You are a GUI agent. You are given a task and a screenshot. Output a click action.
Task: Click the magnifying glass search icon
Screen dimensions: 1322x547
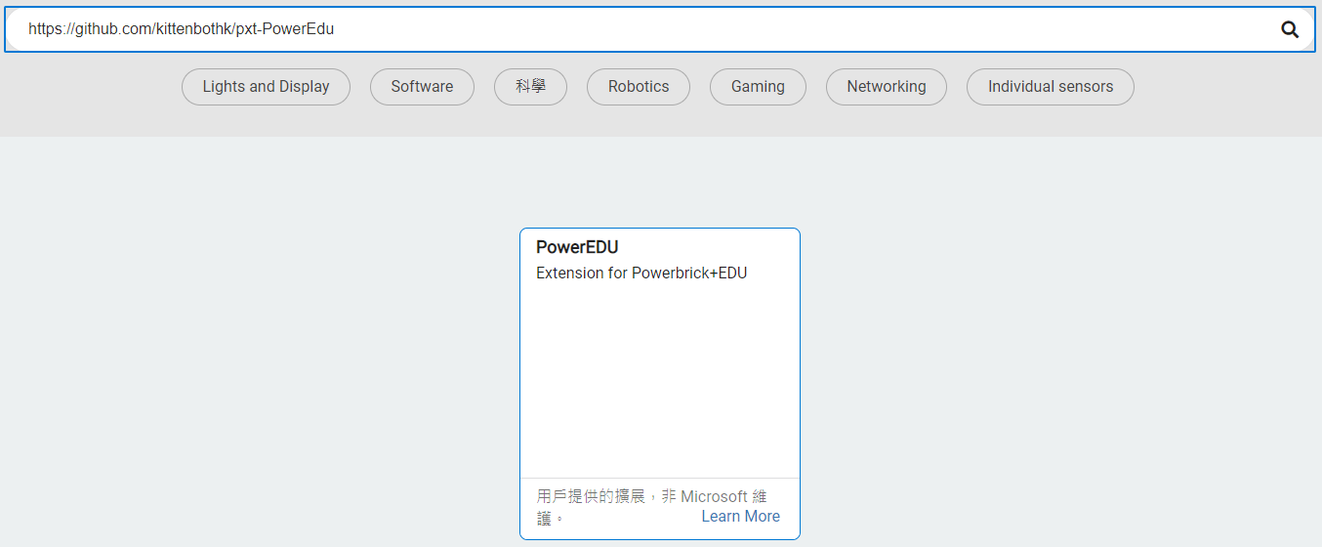pos(1290,29)
